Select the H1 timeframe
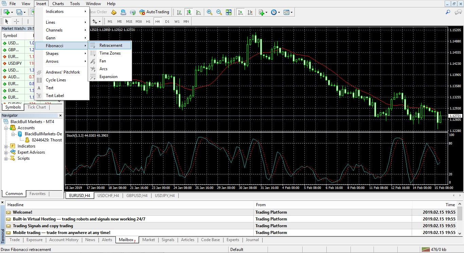The image size is (464, 253). (148, 21)
